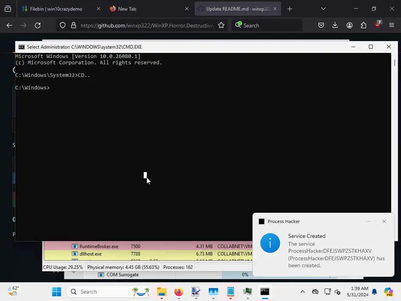
Task: Open the Notepad taskbar icon
Action: tap(230, 292)
